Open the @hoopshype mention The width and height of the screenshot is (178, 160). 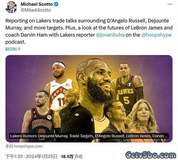[156, 35]
